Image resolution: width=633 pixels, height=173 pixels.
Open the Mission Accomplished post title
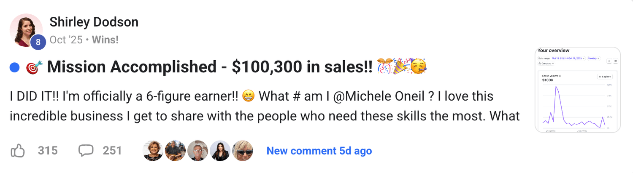[x=210, y=67]
